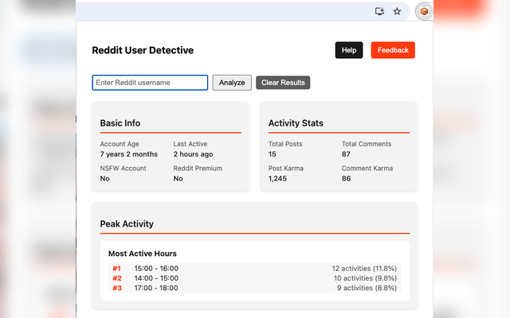
Task: Click the #3 rank marker
Action: coord(117,288)
